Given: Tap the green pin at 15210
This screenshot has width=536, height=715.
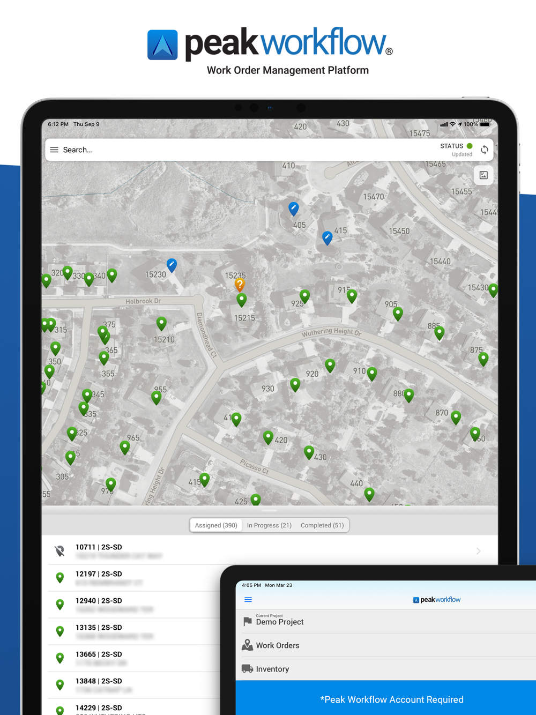Looking at the screenshot, I should coord(161,323).
